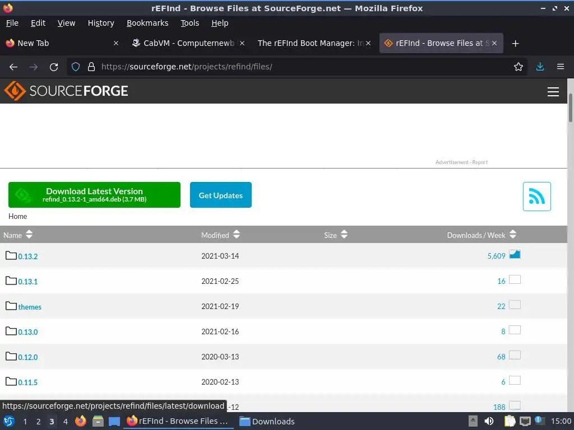Close the CabVM tab
This screenshot has height=430, width=574.
242,43
